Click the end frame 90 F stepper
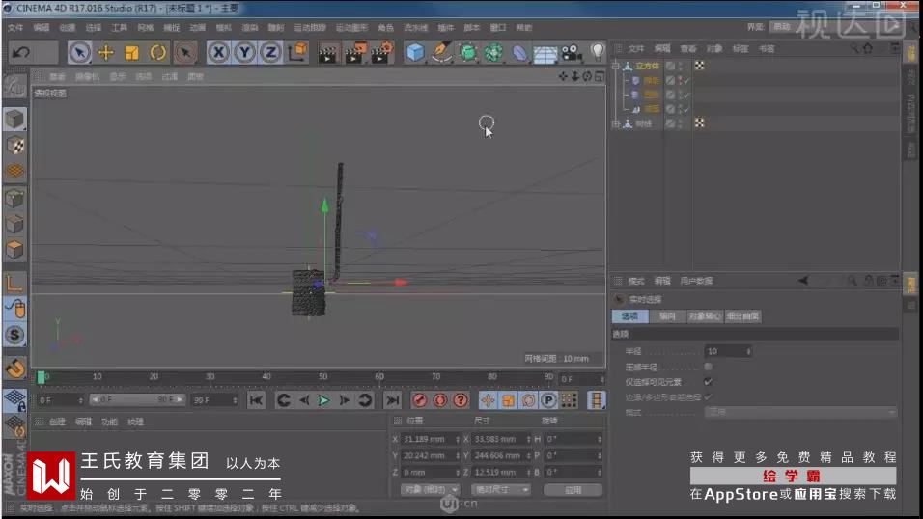Image resolution: width=923 pixels, height=519 pixels. pos(235,400)
